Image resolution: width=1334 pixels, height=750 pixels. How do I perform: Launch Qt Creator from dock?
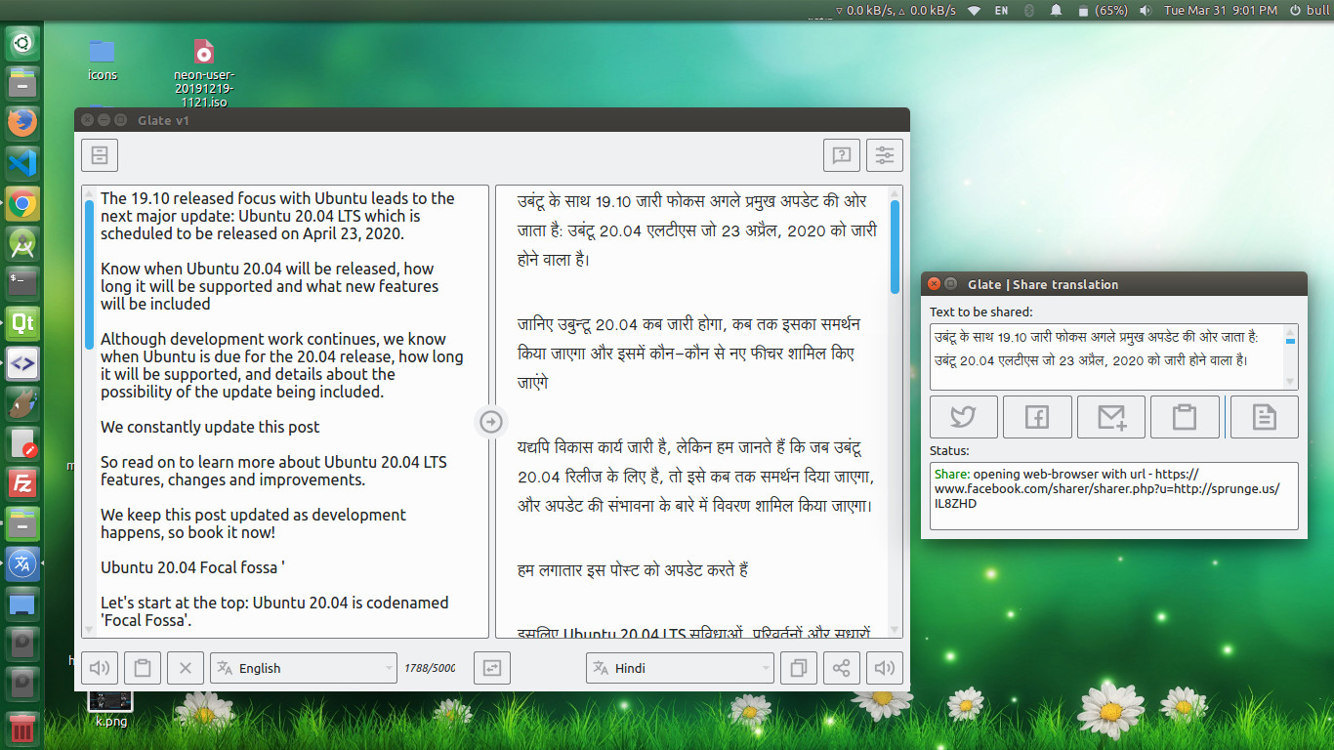click(22, 323)
